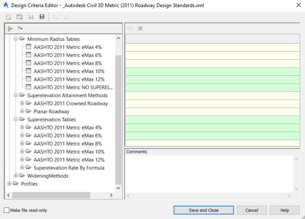Viewport: 305px width, 219px height.
Task: Click tree horizontal scrollbar left arrow
Action: pyautogui.click(x=8, y=195)
